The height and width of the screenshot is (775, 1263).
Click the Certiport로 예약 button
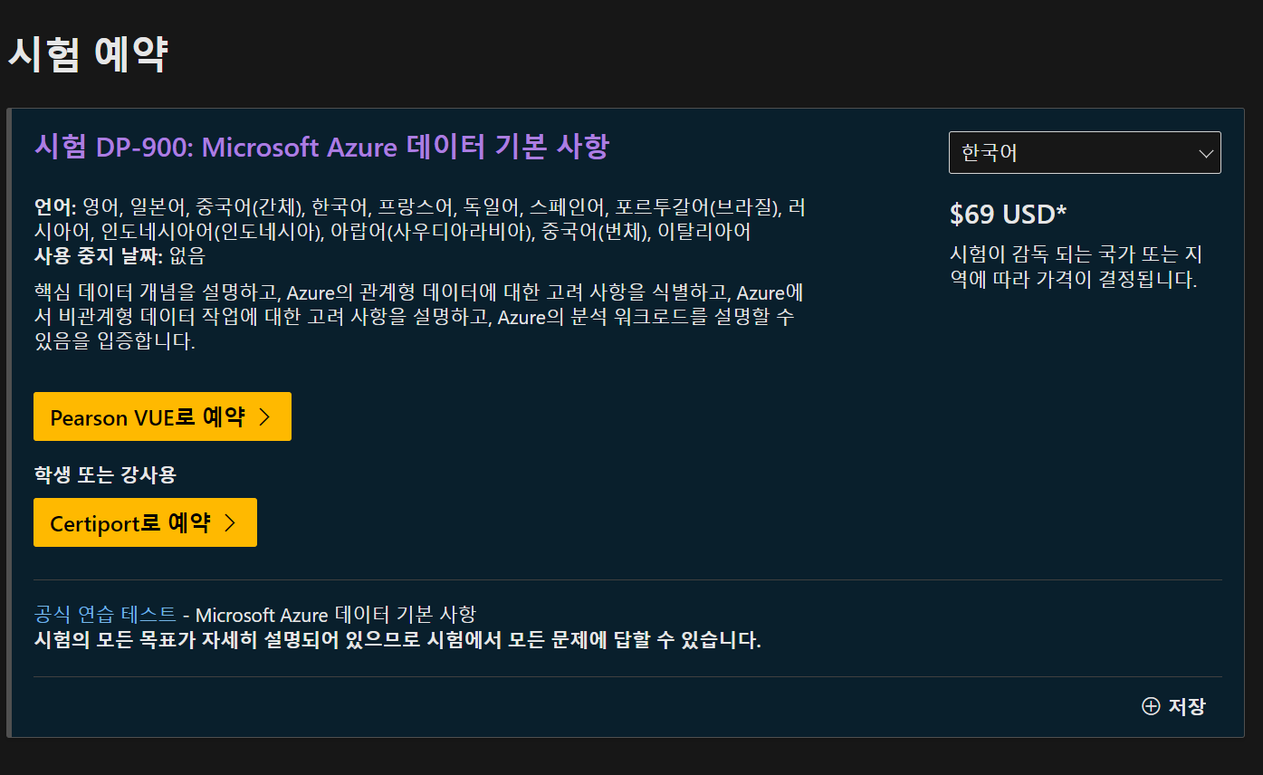(145, 522)
